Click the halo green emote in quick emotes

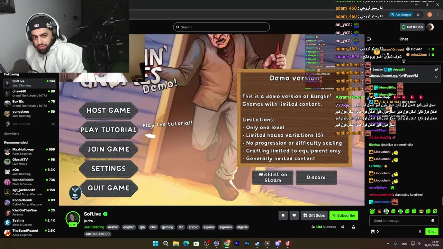click(372, 211)
